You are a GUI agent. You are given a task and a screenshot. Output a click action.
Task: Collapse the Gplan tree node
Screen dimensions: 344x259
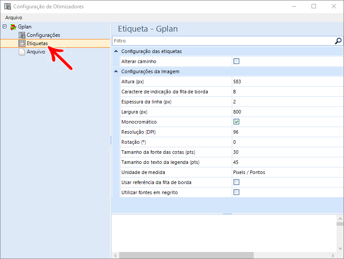[4, 27]
